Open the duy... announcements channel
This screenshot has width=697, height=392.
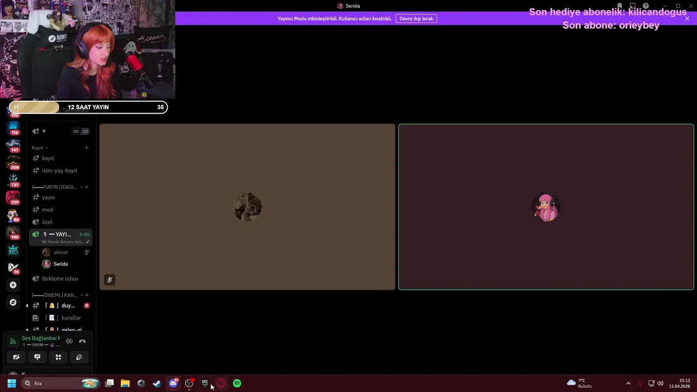pos(60,305)
